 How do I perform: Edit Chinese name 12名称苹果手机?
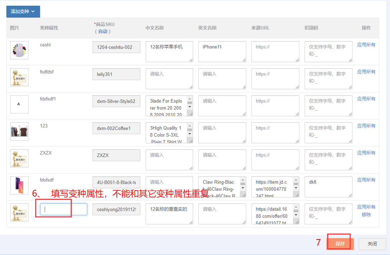tap(169, 52)
